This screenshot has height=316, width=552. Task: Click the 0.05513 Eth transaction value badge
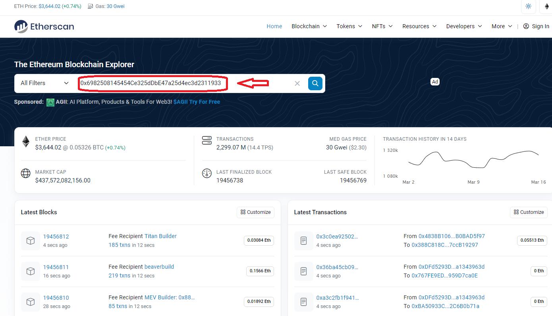point(532,240)
